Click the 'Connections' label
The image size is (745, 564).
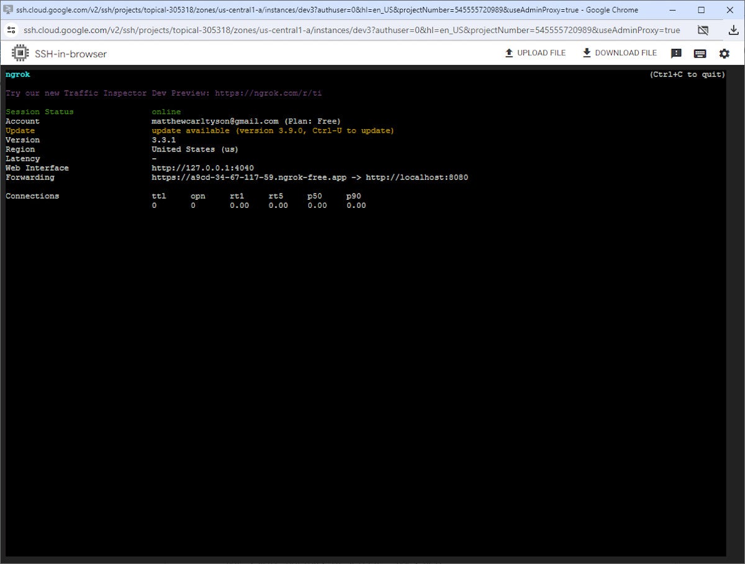click(32, 195)
